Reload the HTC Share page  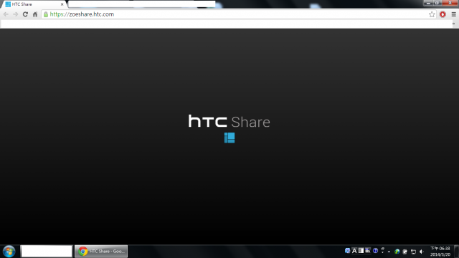click(25, 14)
